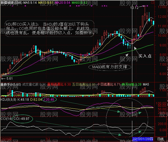Click the 2010/01/28/四 date marker
The height and width of the screenshot is (142, 168).
click(x=143, y=139)
